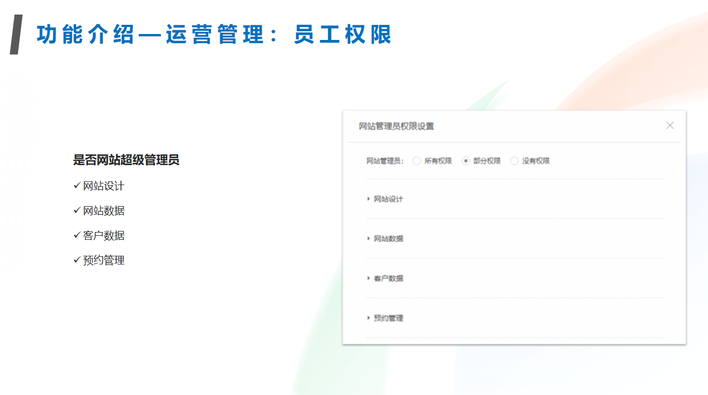Click the 网站管理员权限设置 dialog title
The height and width of the screenshot is (395, 708).
click(x=397, y=126)
